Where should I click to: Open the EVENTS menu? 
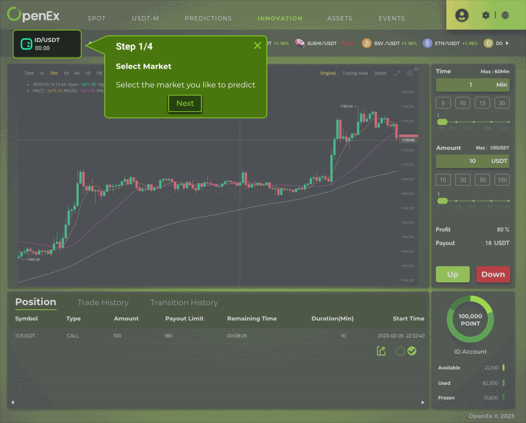[x=391, y=18]
